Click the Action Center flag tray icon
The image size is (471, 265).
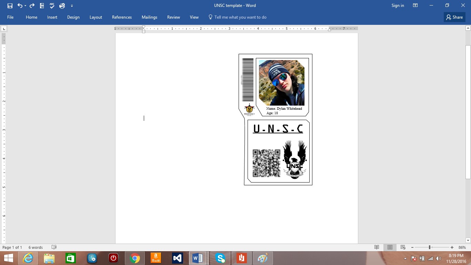pos(414,258)
